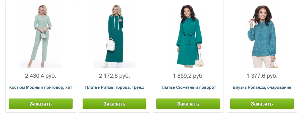Open the Платье Ритмы города, тренд link
Image resolution: width=299 pixels, height=113 pixels.
coord(114,88)
